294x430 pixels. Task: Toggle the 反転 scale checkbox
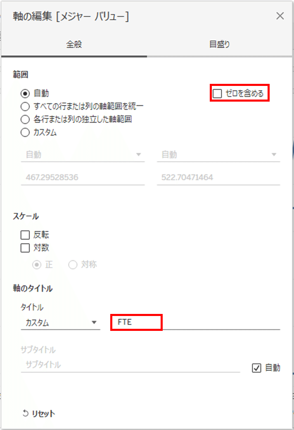tap(25, 235)
